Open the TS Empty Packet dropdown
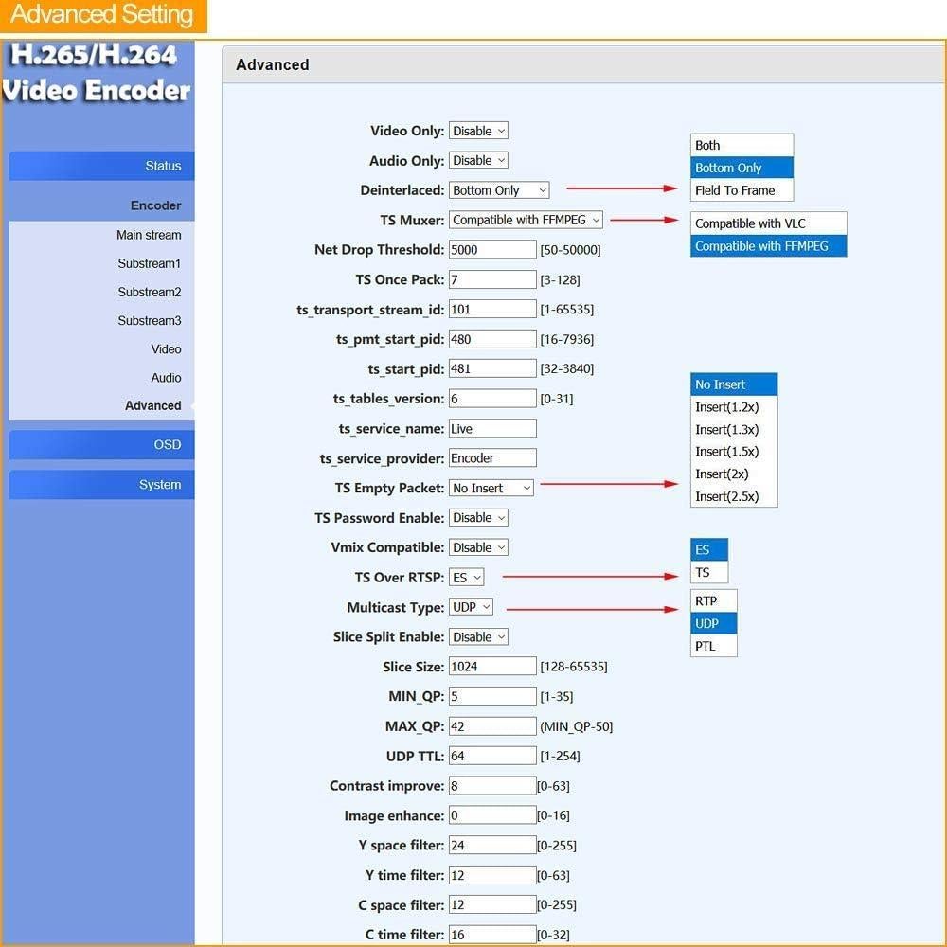The height and width of the screenshot is (947, 947). [x=491, y=487]
